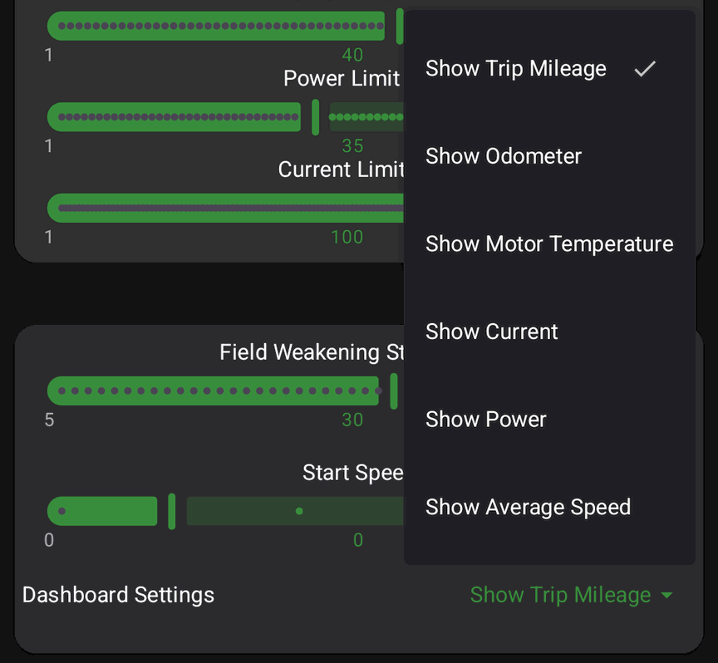Image resolution: width=718 pixels, height=663 pixels.
Task: Choose Show Odometer from the list
Action: [549, 156]
